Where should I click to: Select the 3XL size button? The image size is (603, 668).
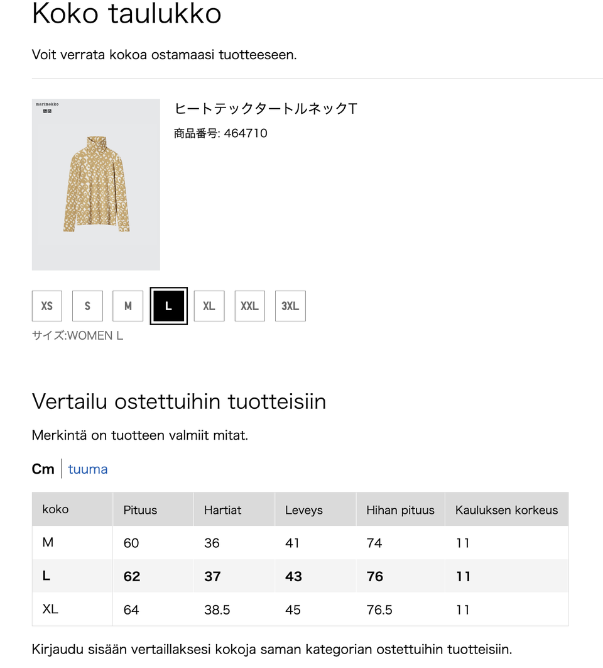tap(290, 306)
